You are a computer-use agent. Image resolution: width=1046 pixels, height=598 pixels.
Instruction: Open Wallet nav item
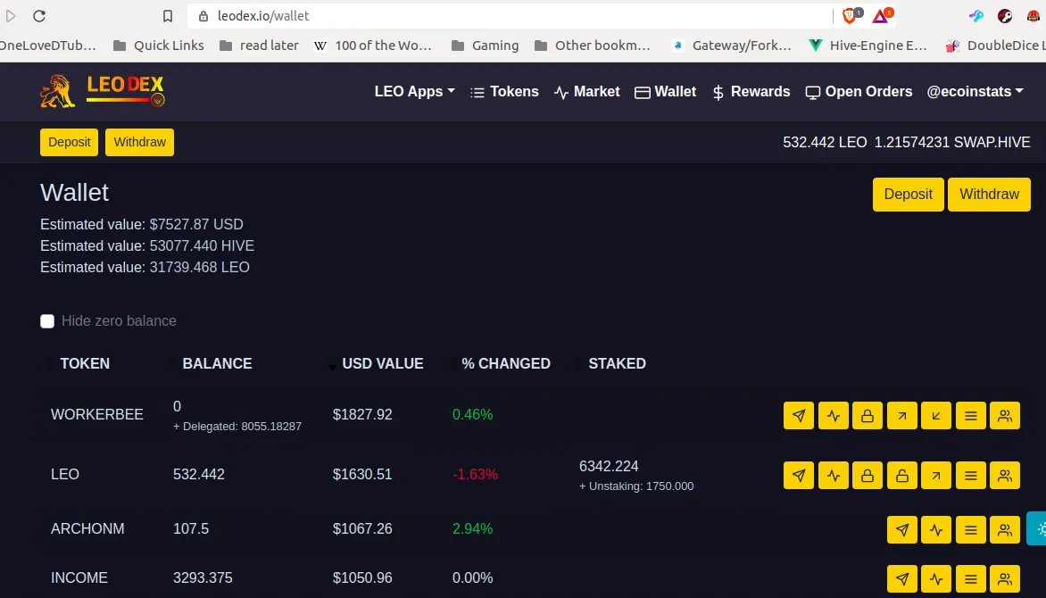click(665, 92)
